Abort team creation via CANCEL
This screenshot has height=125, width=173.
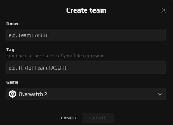(69, 118)
